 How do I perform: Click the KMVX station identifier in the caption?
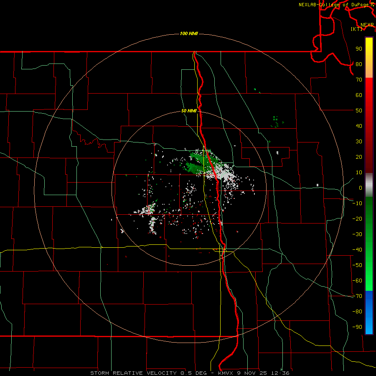[x=226, y=373]
